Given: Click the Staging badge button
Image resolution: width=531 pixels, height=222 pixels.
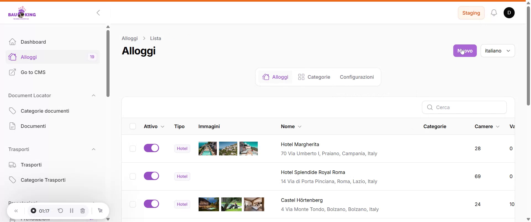Looking at the screenshot, I should pyautogui.click(x=471, y=13).
